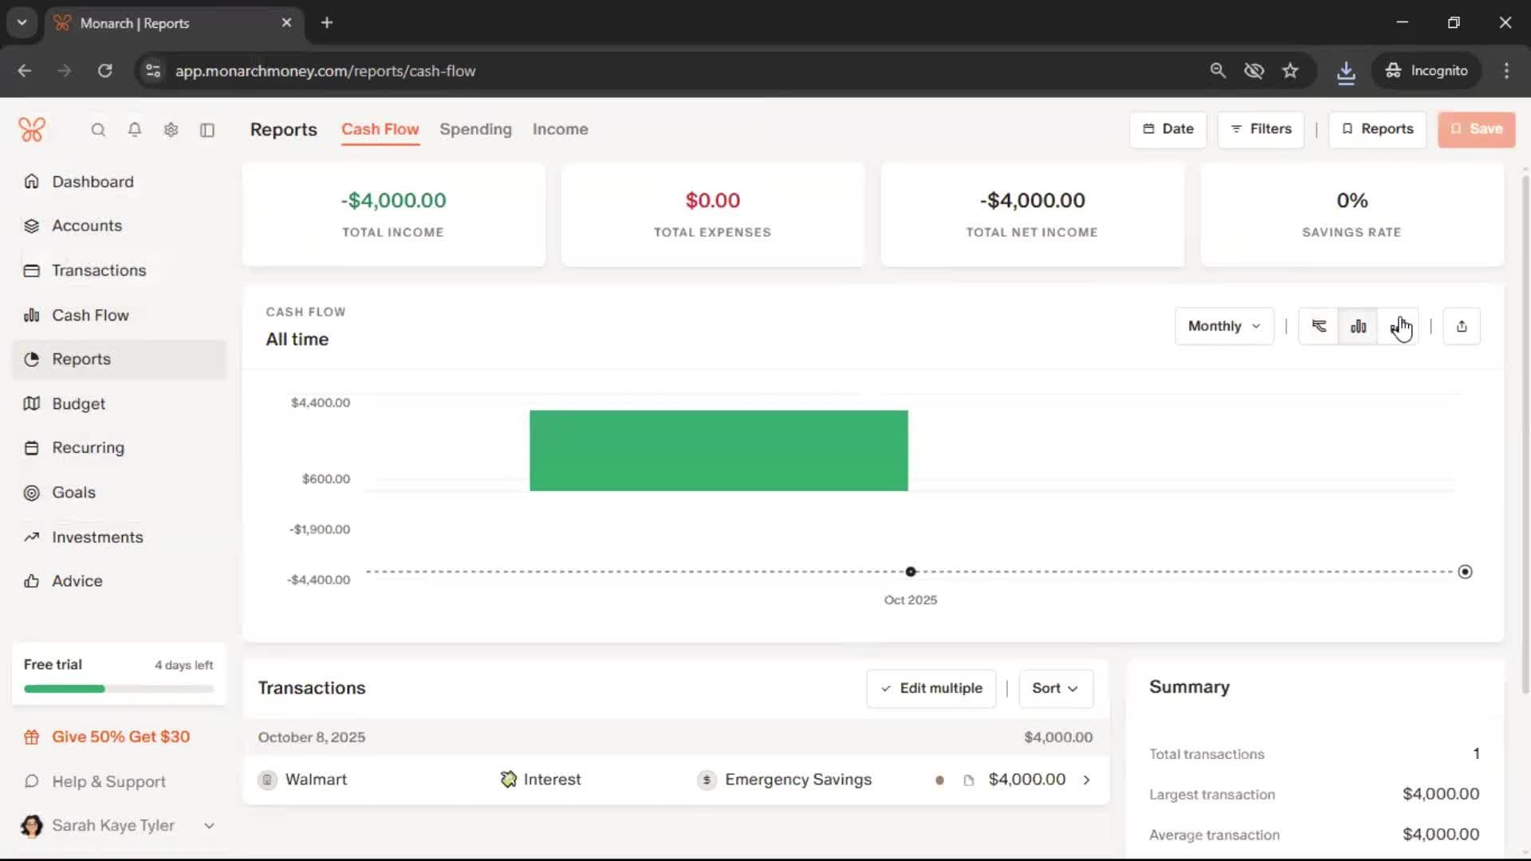
Task: Download icon in browser toolbar
Action: coord(1345,71)
